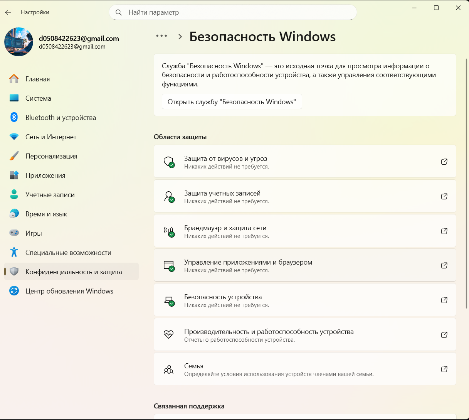Click the Игры gamepad icon

tap(14, 233)
